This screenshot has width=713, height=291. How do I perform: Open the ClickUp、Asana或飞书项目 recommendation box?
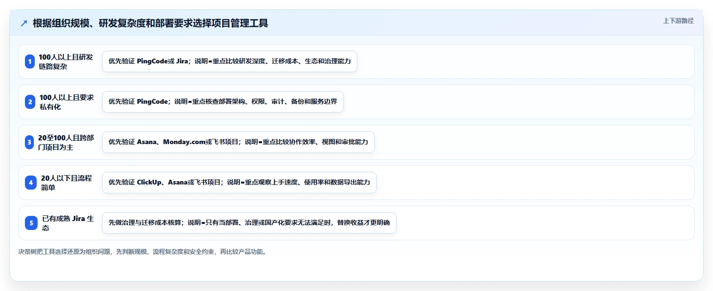pyautogui.click(x=239, y=183)
